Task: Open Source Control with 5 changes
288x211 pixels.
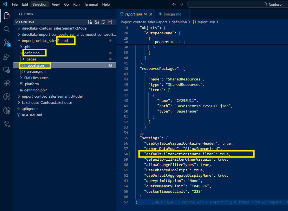Action: click(x=7, y=43)
